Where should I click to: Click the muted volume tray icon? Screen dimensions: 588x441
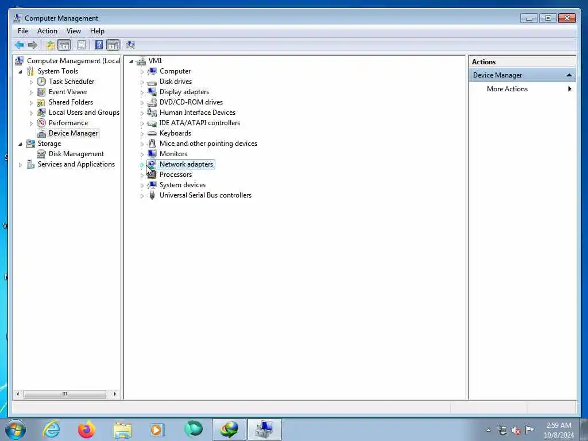pyautogui.click(x=516, y=430)
